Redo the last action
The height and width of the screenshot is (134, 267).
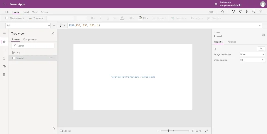point(240,11)
